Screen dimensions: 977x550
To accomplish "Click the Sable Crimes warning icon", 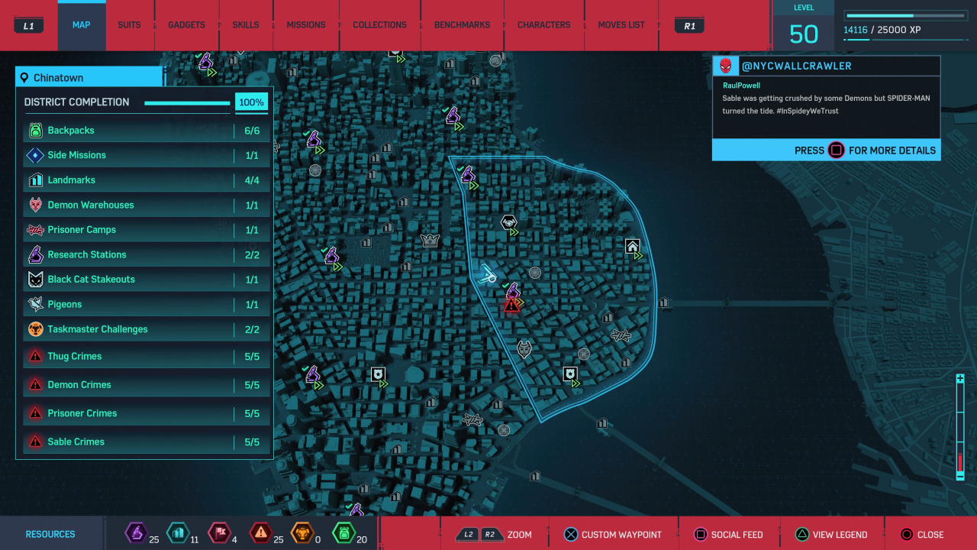I will pos(35,442).
